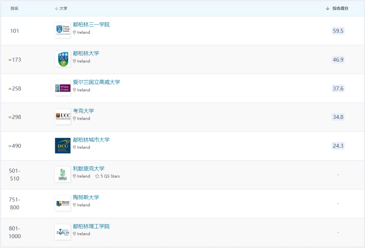Click the 59.5 score badge
Image resolution: width=365 pixels, height=248 pixels.
point(338,31)
